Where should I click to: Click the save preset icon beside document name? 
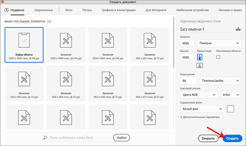tap(238, 29)
